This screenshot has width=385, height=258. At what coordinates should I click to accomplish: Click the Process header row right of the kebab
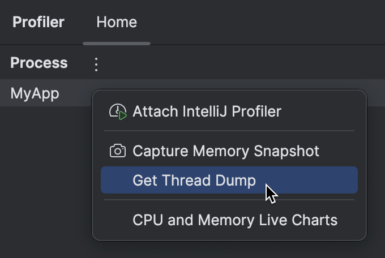(243, 63)
